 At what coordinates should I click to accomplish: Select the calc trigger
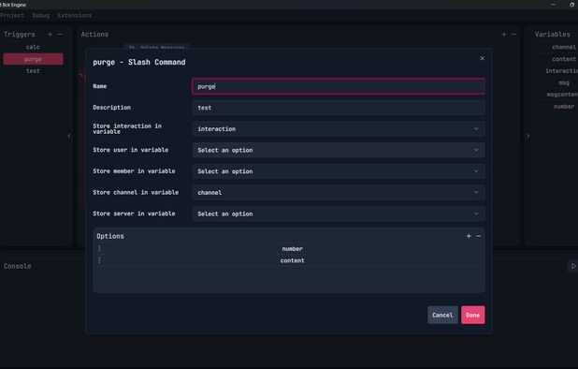(x=33, y=47)
